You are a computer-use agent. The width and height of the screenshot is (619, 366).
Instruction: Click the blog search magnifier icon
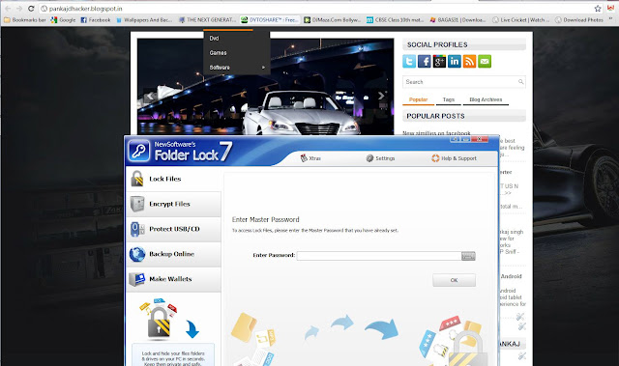520,82
